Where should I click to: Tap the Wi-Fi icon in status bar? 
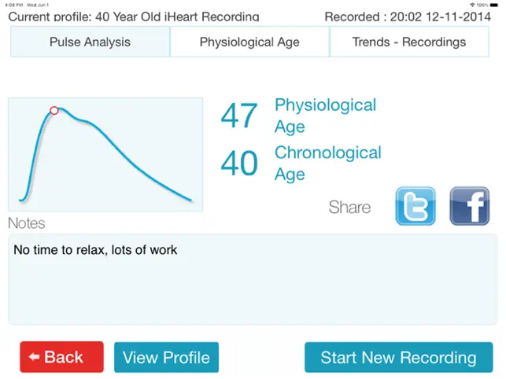click(472, 5)
